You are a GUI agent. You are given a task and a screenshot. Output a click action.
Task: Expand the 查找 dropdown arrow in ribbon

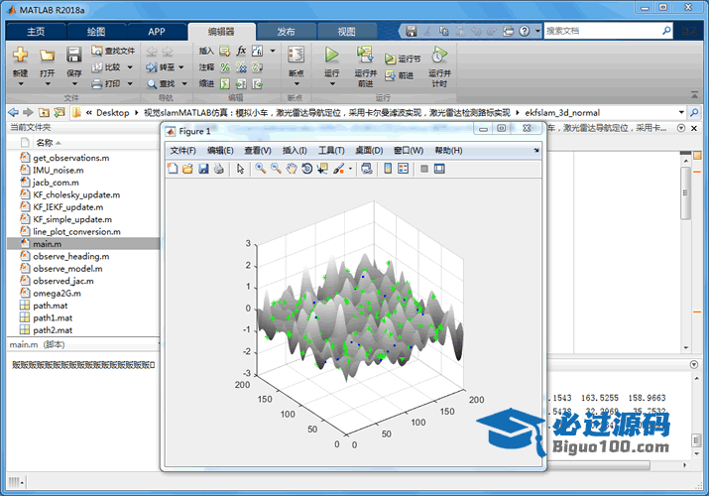point(184,83)
